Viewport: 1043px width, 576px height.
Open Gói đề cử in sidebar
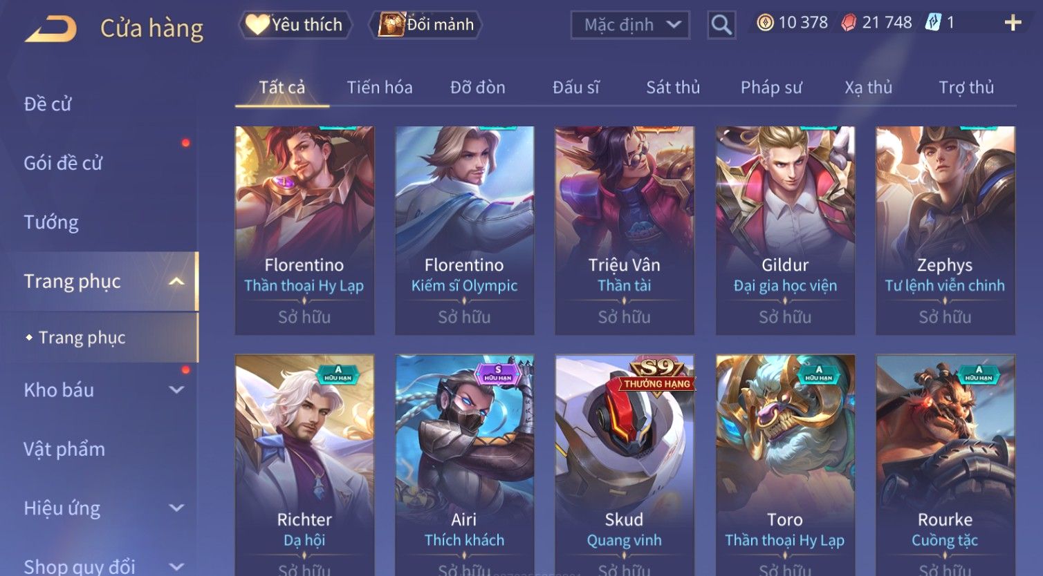[x=63, y=163]
